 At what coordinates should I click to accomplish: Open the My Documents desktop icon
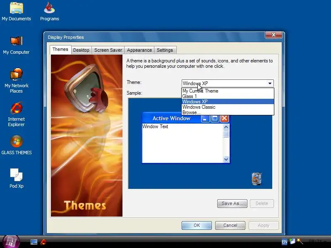tap(16, 12)
